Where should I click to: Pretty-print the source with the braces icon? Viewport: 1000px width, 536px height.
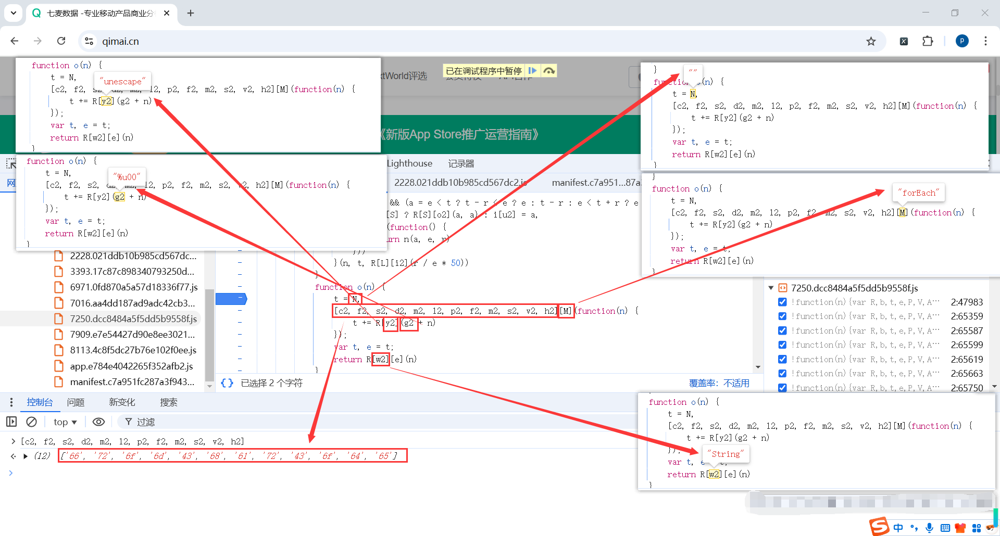click(227, 383)
